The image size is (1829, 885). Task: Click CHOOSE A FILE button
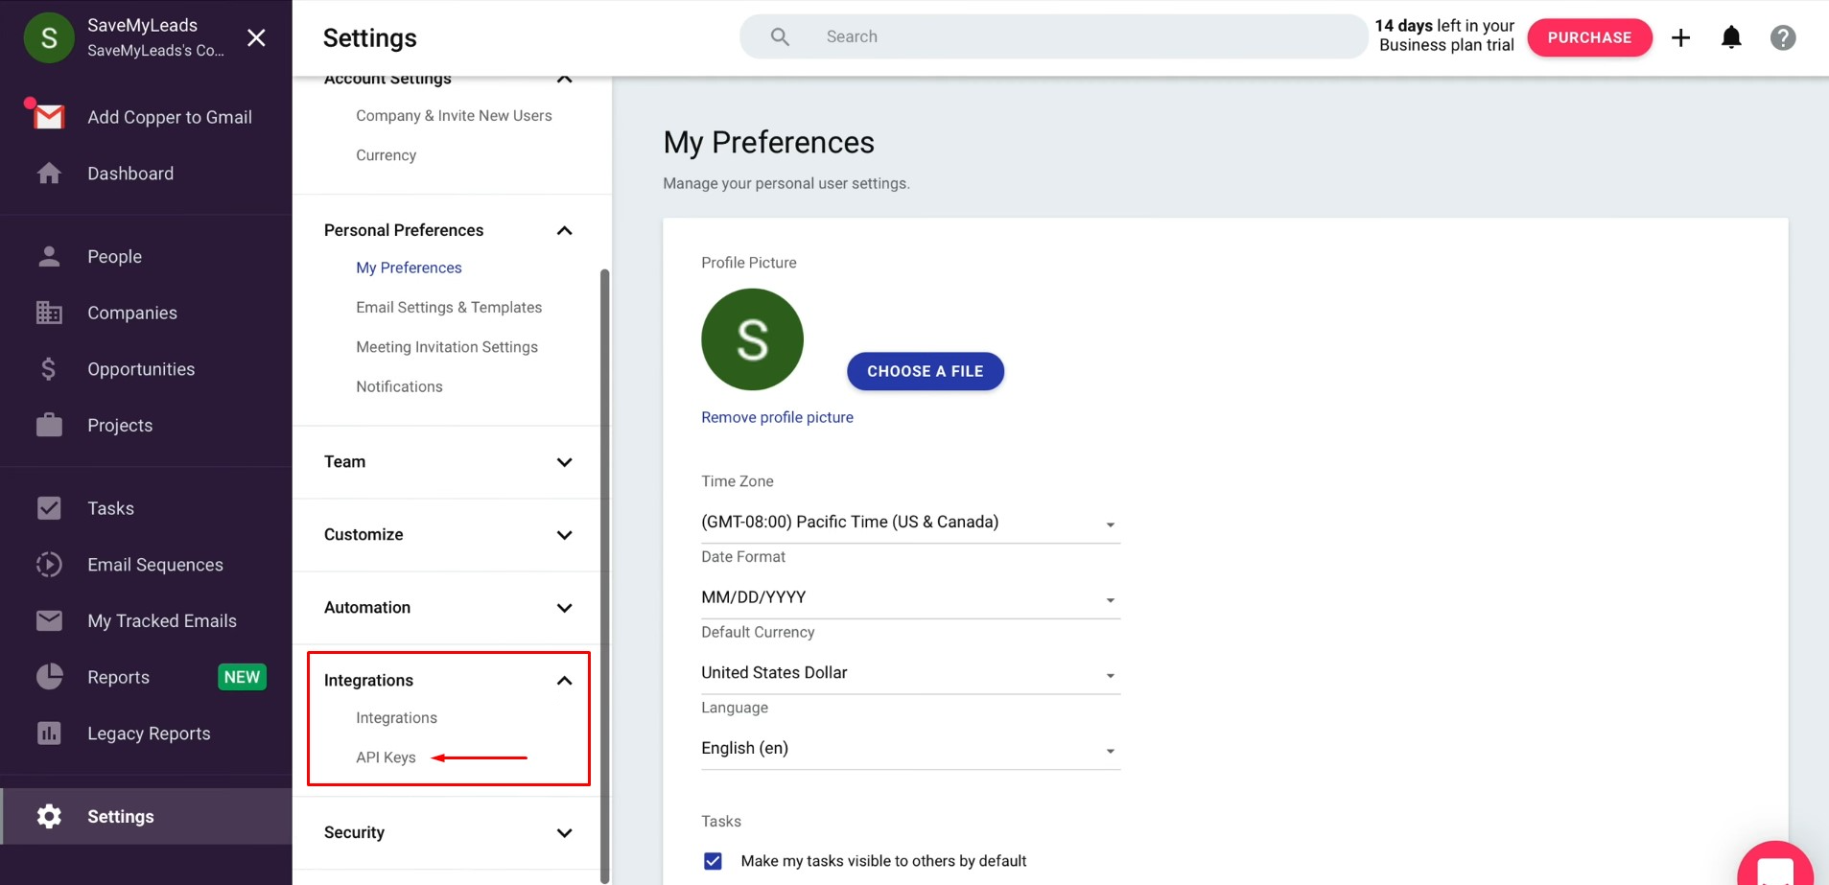(925, 371)
